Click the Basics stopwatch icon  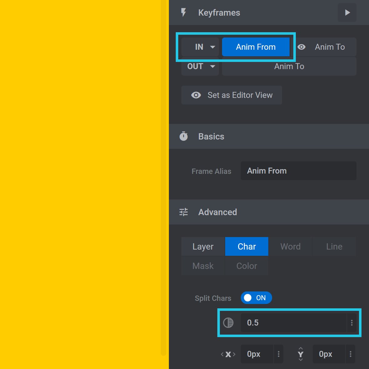(184, 136)
